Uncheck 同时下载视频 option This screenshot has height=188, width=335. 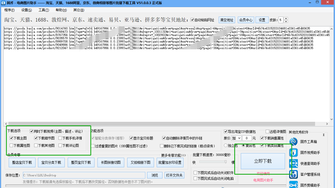point(32,131)
